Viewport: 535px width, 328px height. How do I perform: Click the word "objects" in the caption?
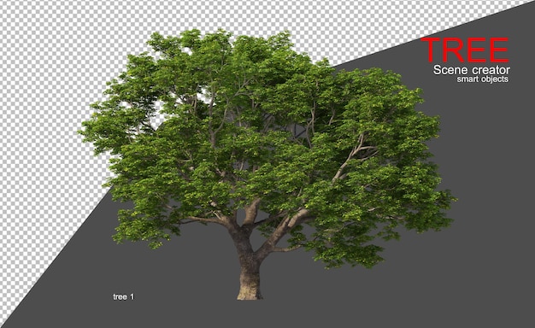[493, 79]
